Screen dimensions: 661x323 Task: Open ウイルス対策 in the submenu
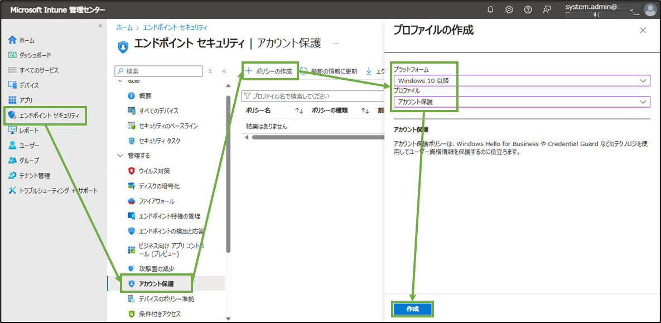149,171
